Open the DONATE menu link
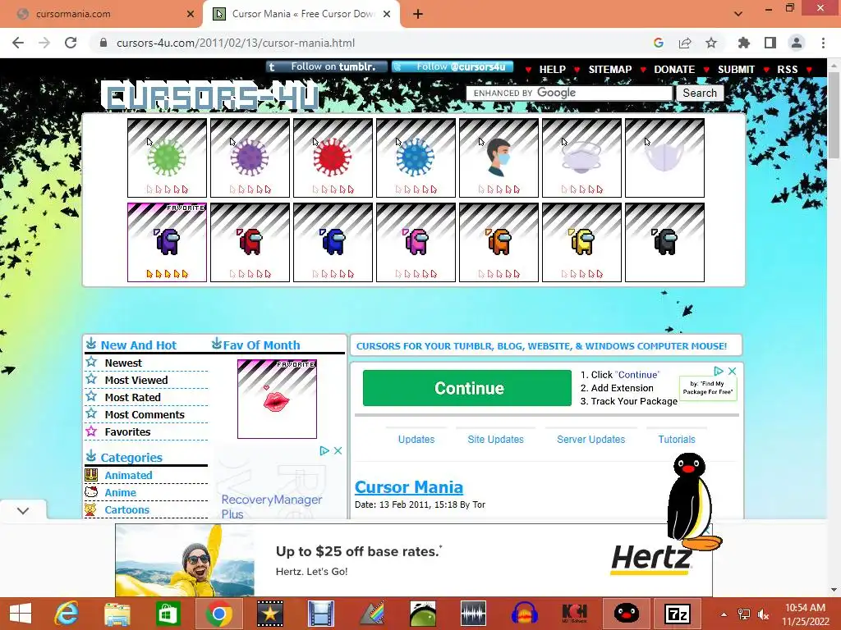The width and height of the screenshot is (841, 630). [674, 70]
